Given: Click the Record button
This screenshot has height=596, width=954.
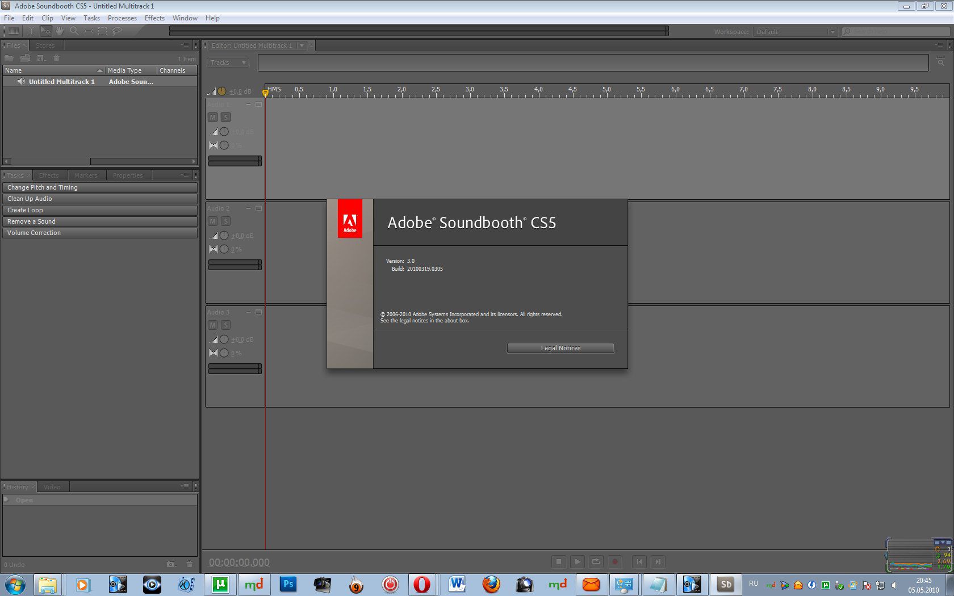Looking at the screenshot, I should tap(614, 562).
